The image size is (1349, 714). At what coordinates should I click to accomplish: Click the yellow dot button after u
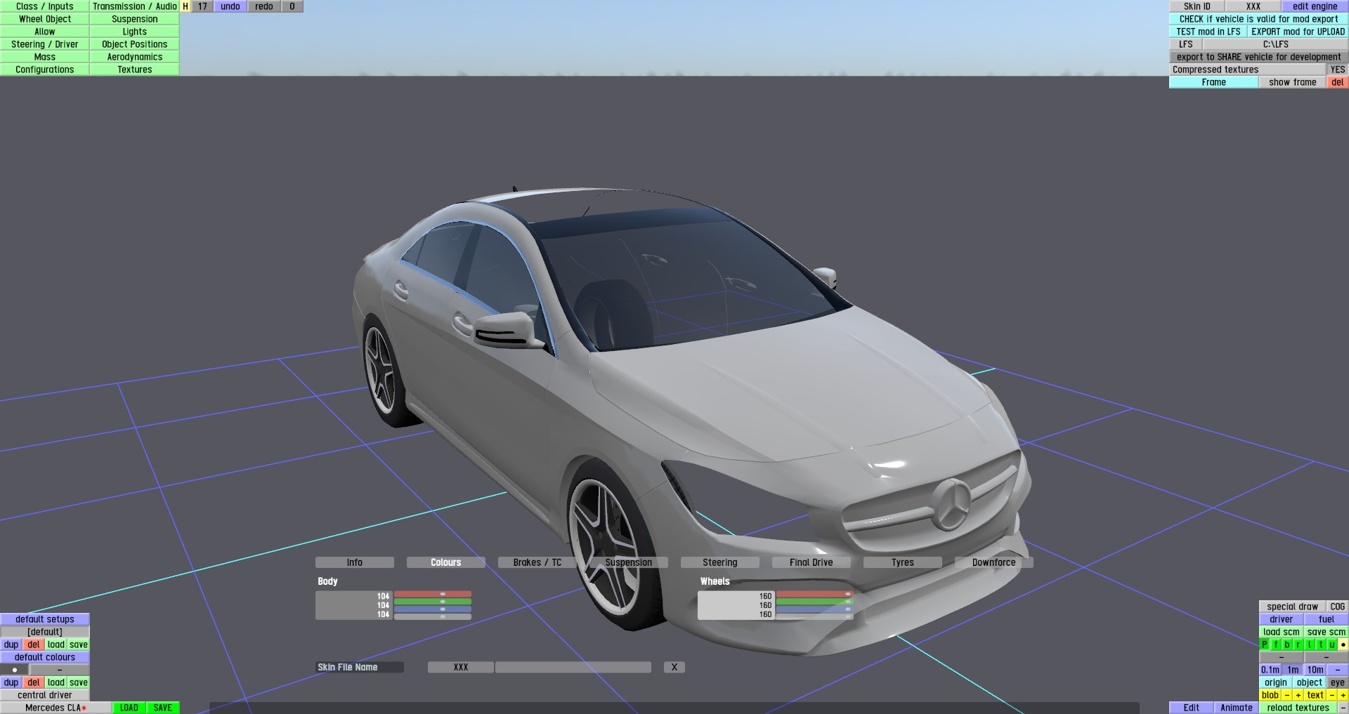pyautogui.click(x=1343, y=644)
